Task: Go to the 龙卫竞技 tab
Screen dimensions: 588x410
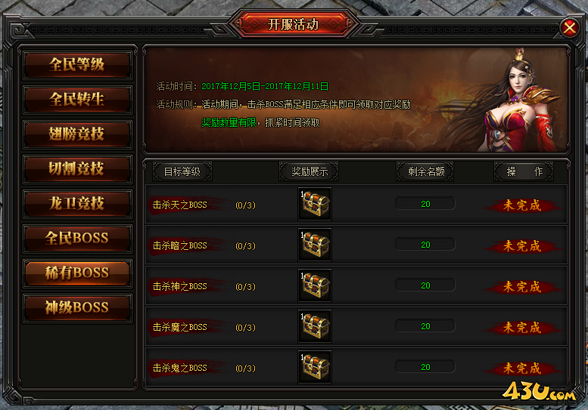Action: (77, 204)
